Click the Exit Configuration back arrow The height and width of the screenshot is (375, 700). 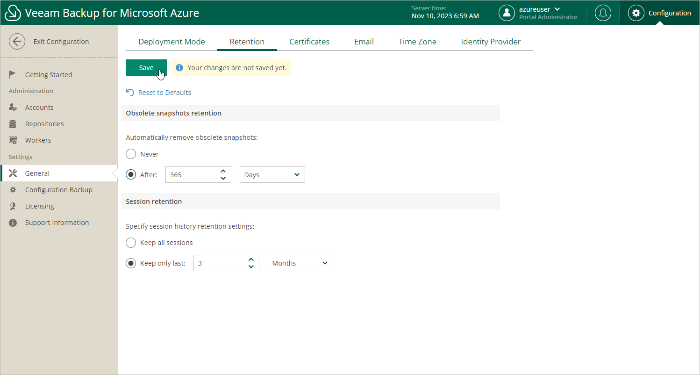coord(17,42)
